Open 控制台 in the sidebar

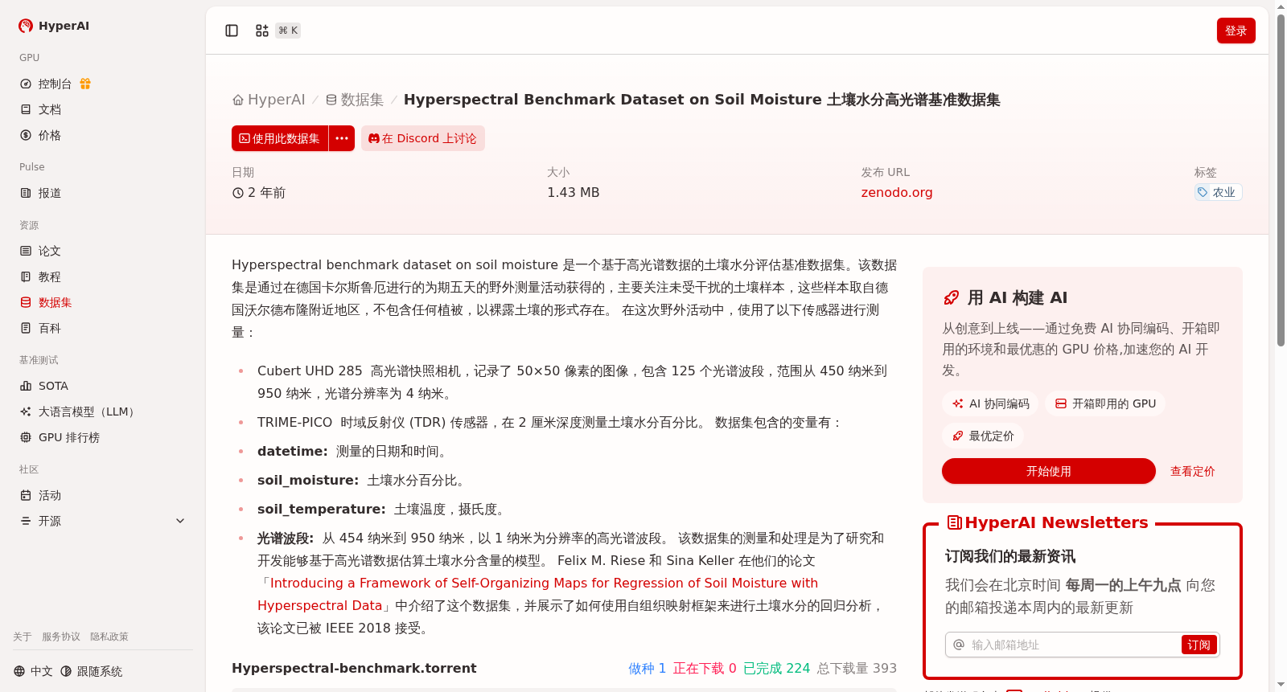pyautogui.click(x=103, y=84)
